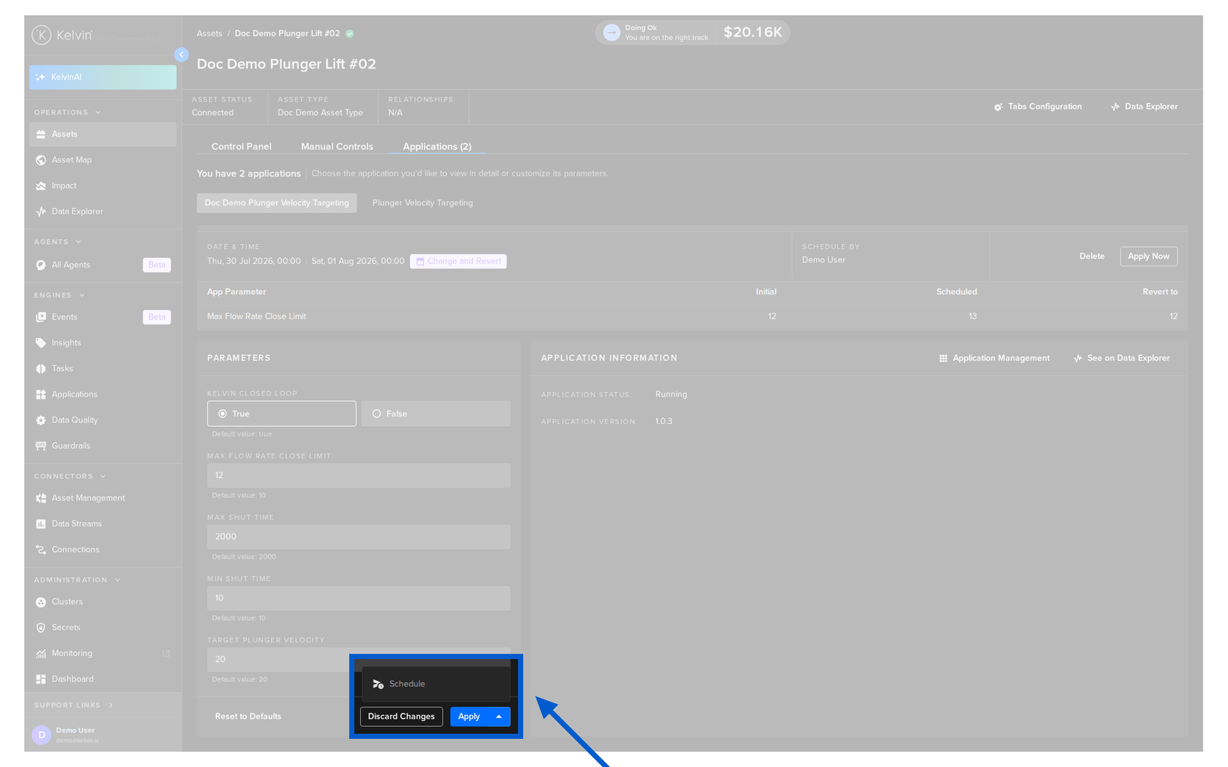Click the Kelvin logo icon

click(x=42, y=35)
